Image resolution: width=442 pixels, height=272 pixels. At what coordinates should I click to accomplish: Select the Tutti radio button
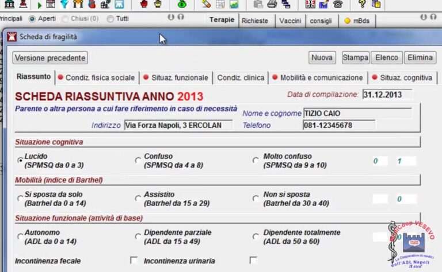pos(110,19)
